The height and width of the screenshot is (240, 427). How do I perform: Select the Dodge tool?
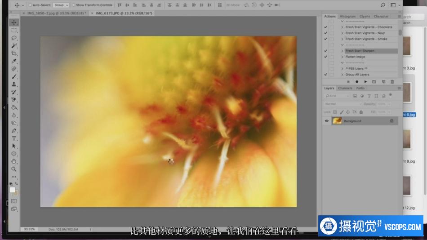14,123
